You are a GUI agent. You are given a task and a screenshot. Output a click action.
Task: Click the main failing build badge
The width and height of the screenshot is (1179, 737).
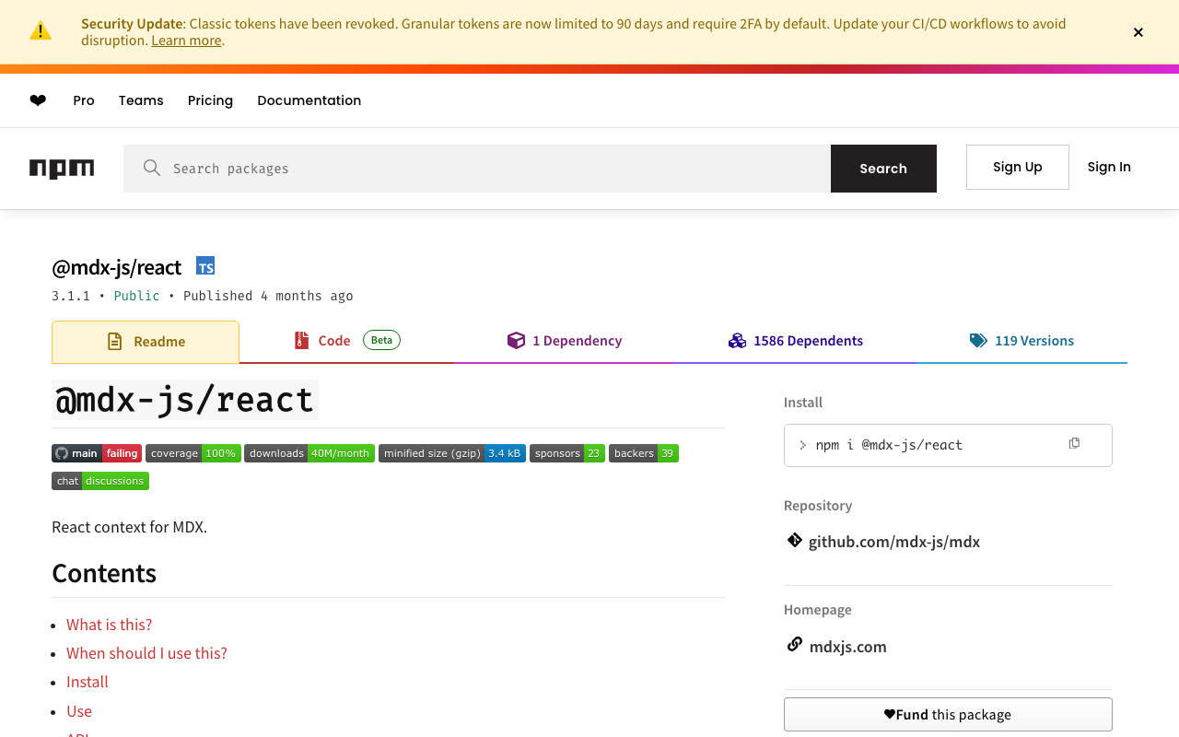tap(97, 453)
